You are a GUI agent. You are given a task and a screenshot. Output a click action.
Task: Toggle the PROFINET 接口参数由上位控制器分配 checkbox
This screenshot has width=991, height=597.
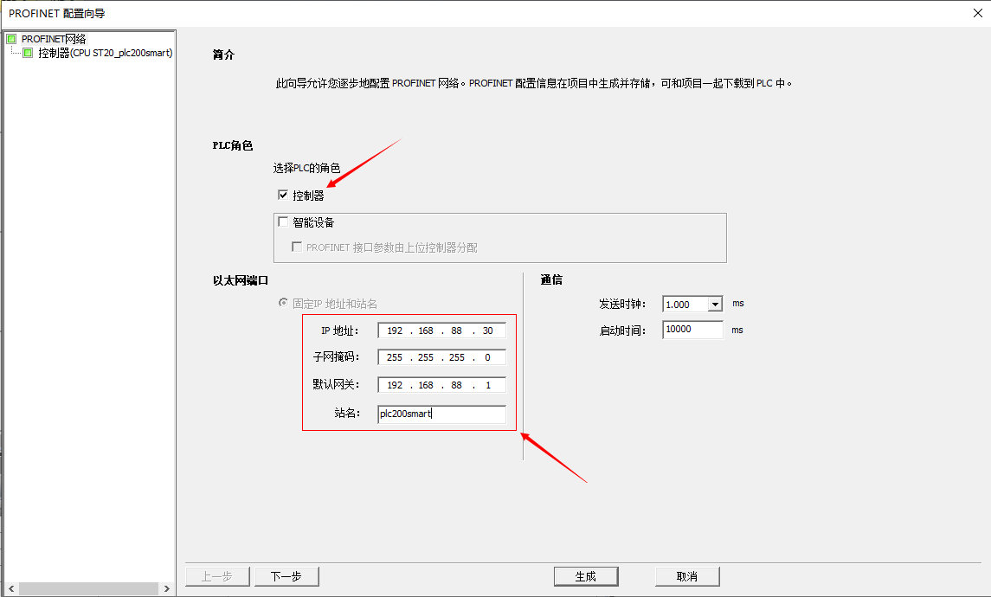(297, 247)
